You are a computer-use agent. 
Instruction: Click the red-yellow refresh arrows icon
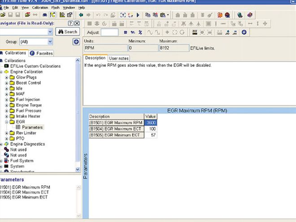pyautogui.click(x=131, y=15)
